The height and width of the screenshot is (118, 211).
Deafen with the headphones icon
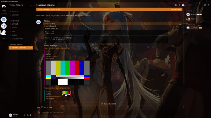pos(28,115)
